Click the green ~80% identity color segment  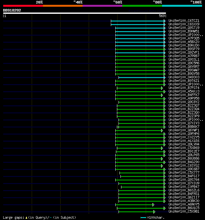click(x=142, y=6)
